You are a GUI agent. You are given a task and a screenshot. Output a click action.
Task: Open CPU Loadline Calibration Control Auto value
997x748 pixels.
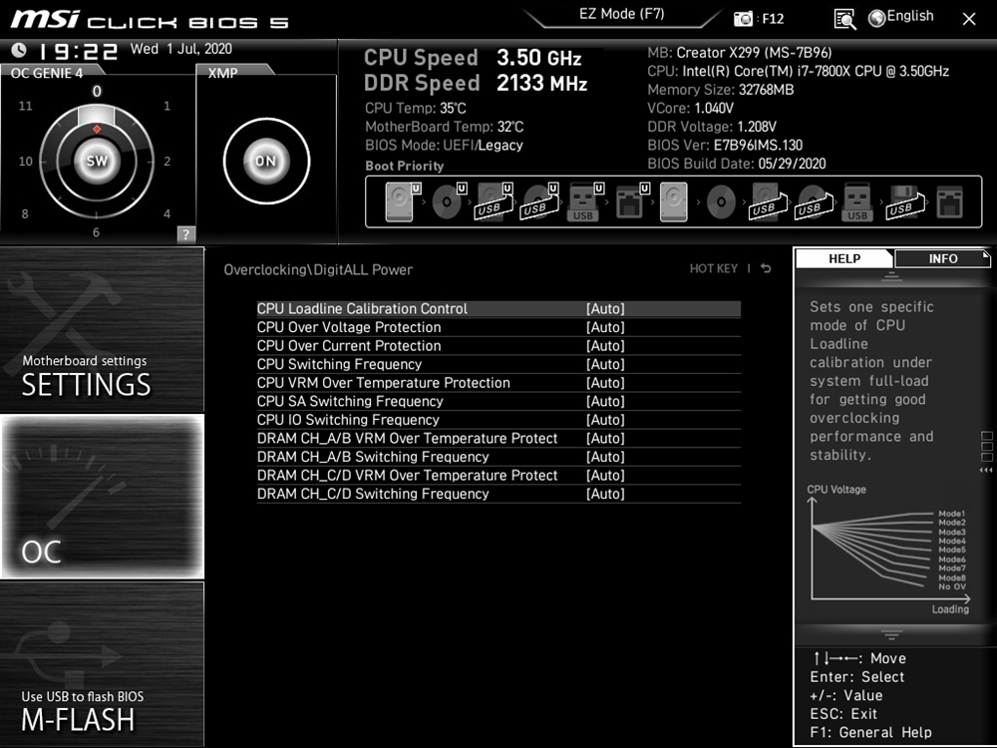(x=605, y=309)
